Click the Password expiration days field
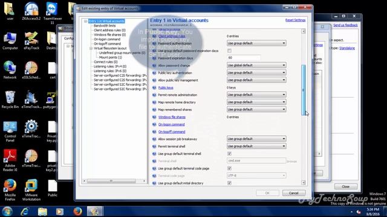387x217 pixels. coord(244,58)
